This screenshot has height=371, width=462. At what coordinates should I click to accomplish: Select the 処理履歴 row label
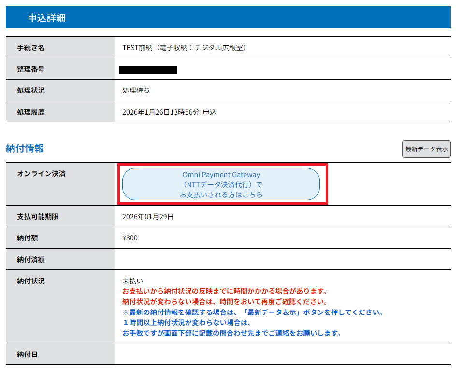tap(31, 112)
